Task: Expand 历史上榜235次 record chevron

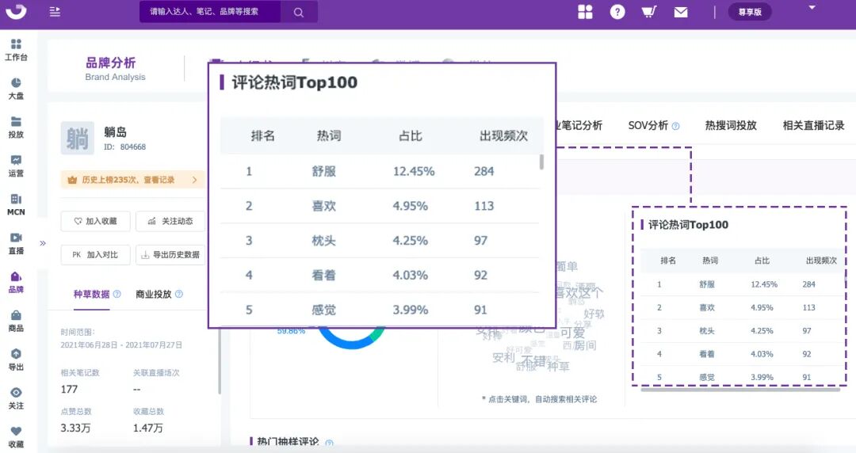Action: (x=194, y=180)
